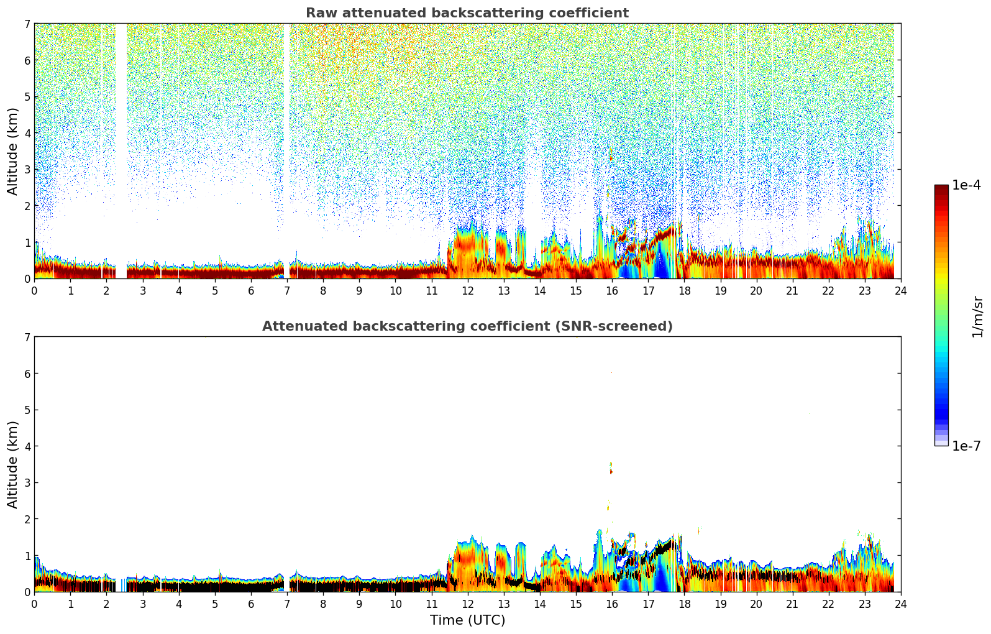Click hour 24 time tick under the raw plot
This screenshot has width=991, height=634.
tap(901, 290)
